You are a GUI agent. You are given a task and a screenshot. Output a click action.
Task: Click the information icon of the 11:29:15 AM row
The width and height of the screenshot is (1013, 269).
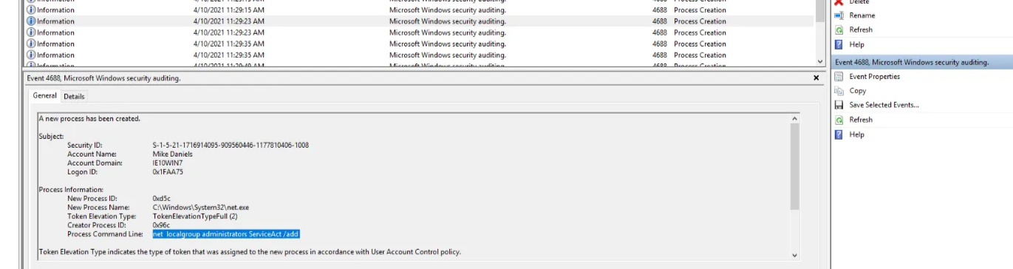tap(31, 10)
